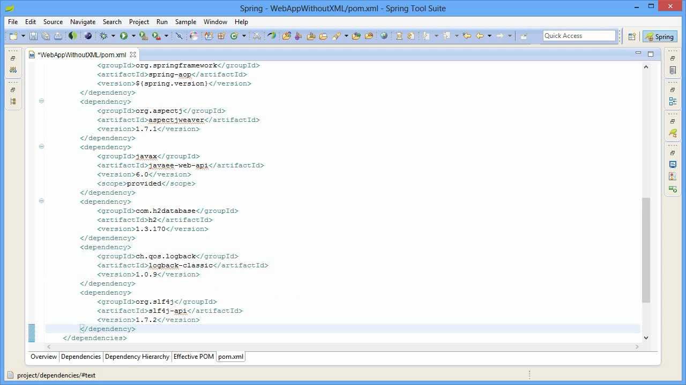Open the File menu

click(13, 22)
